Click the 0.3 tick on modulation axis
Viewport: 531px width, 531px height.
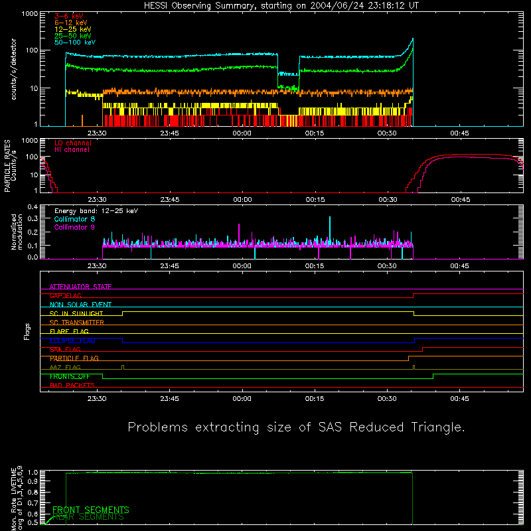tap(33, 218)
